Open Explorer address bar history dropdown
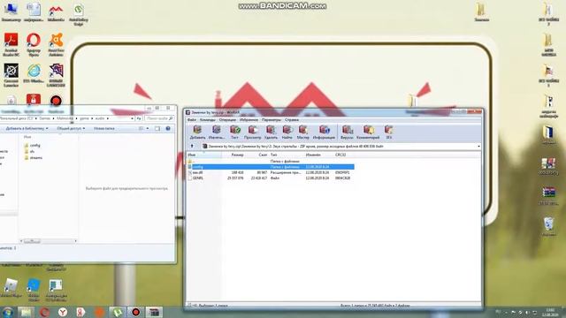 [132, 118]
